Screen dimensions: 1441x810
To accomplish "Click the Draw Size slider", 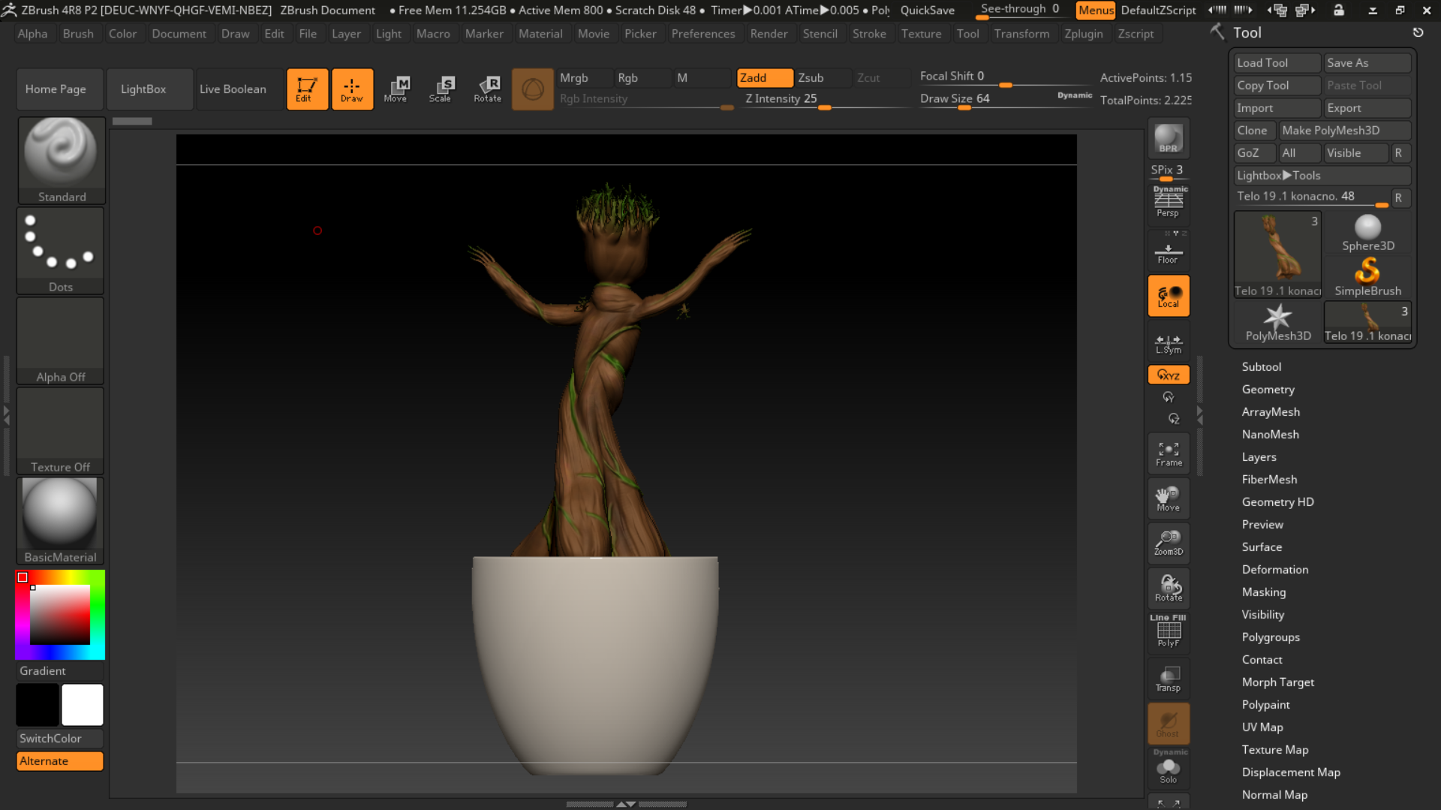I will (1006, 100).
